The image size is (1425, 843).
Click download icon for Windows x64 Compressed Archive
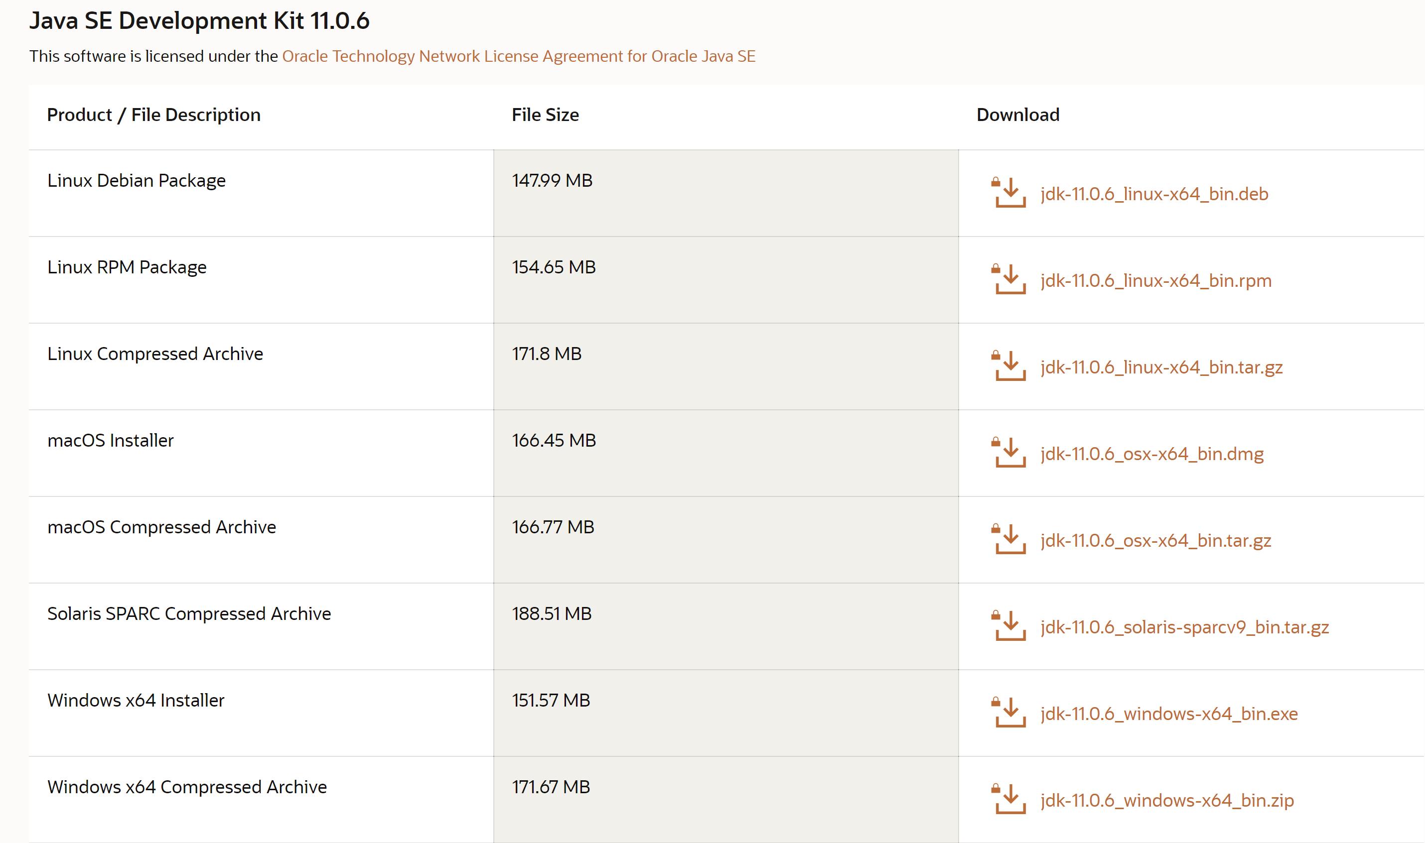(x=1008, y=799)
